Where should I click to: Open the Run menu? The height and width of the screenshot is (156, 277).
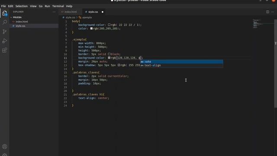click(47, 6)
